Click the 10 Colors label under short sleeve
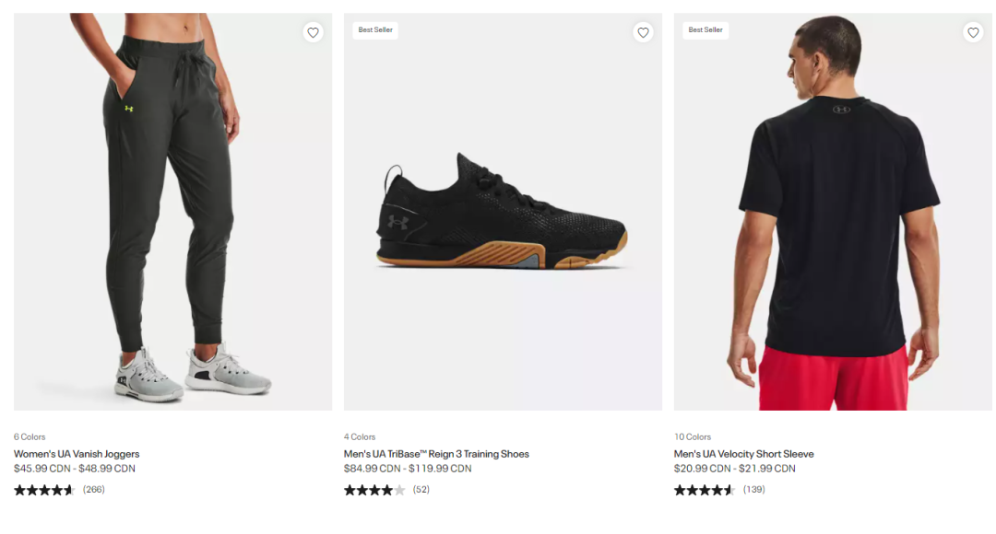 point(693,437)
